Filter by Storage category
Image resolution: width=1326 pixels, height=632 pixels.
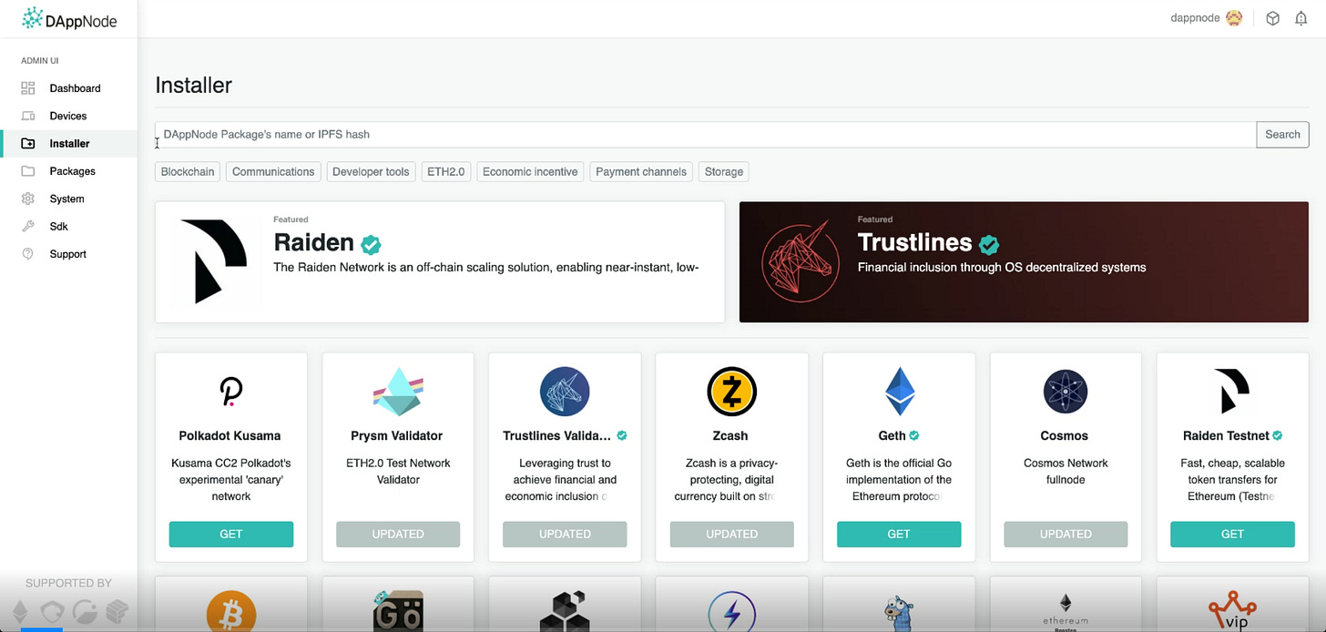[724, 171]
